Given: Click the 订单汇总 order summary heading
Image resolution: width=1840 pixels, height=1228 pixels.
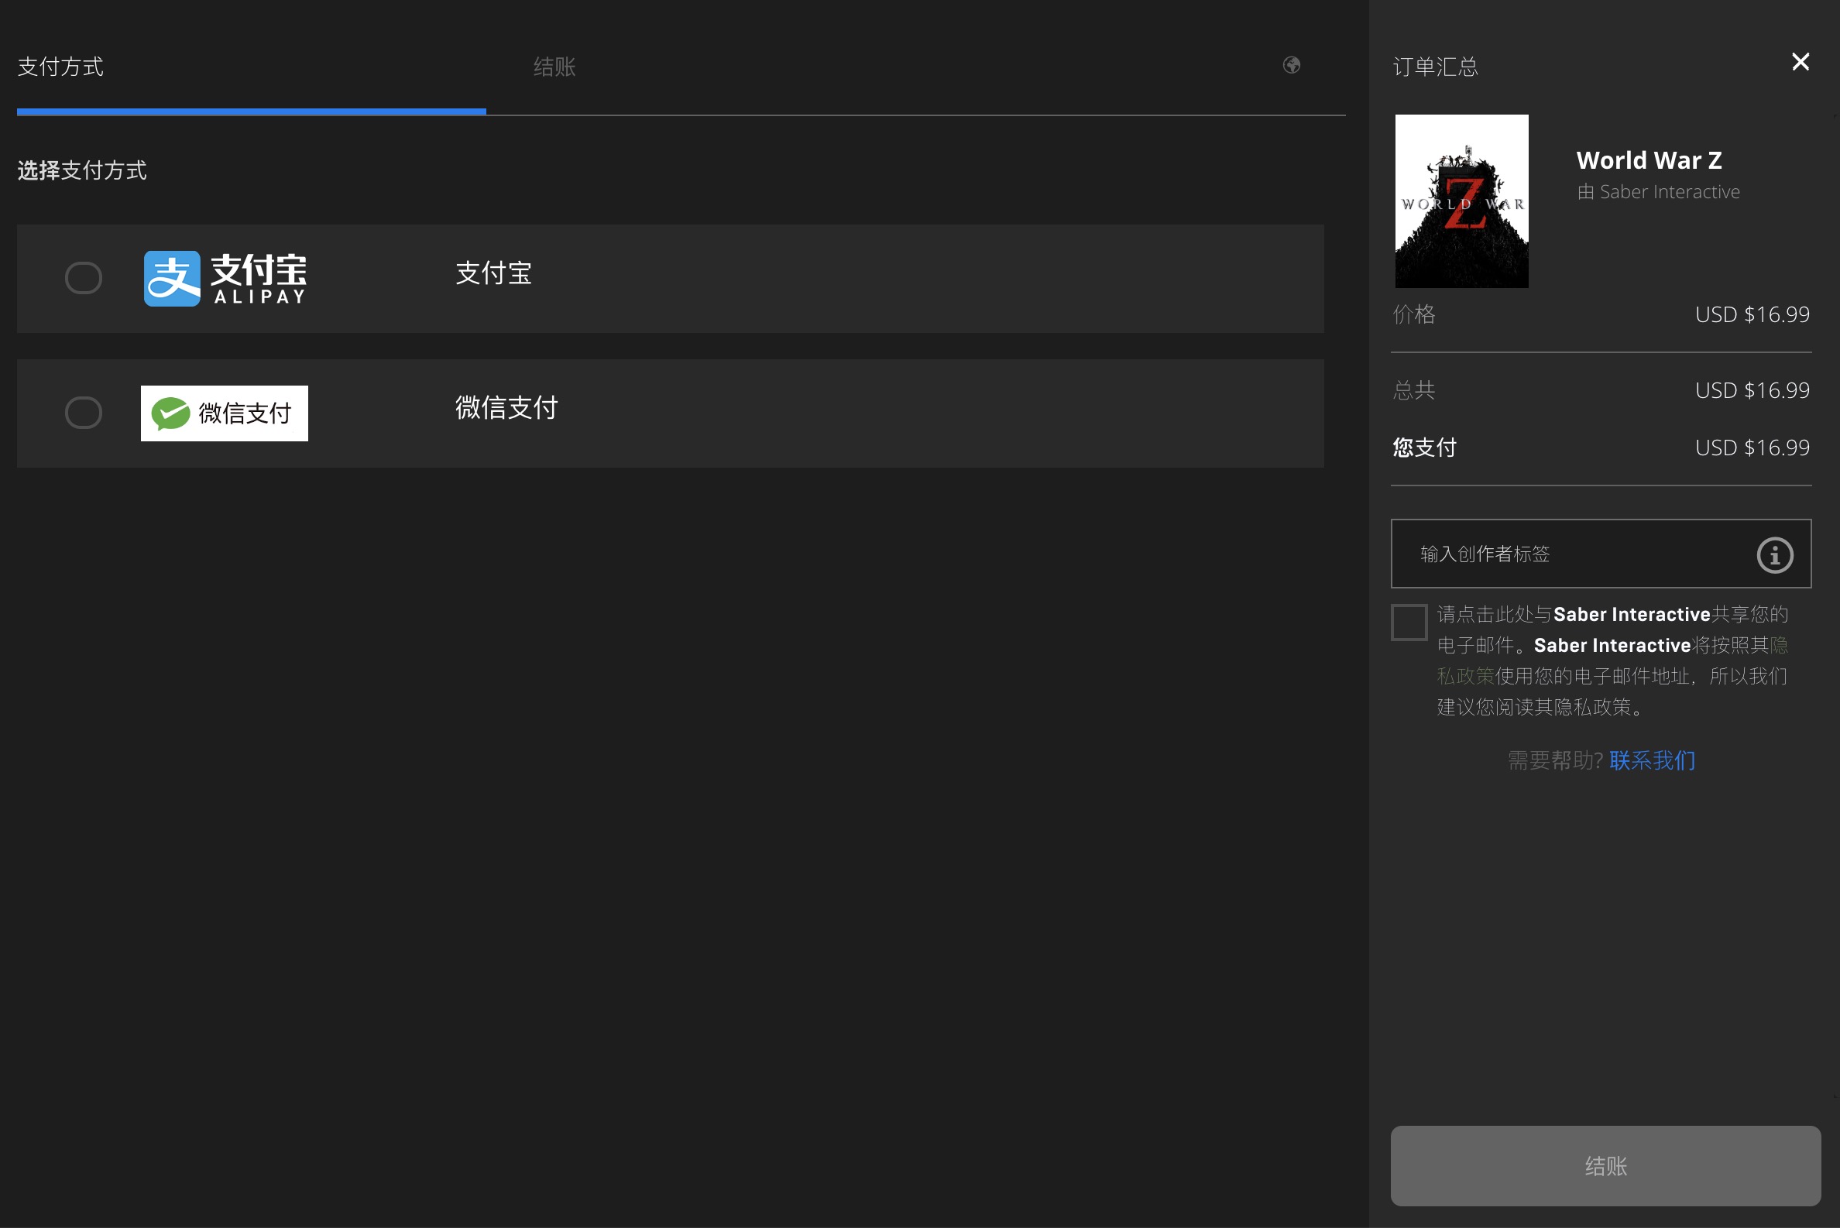Looking at the screenshot, I should (1435, 67).
